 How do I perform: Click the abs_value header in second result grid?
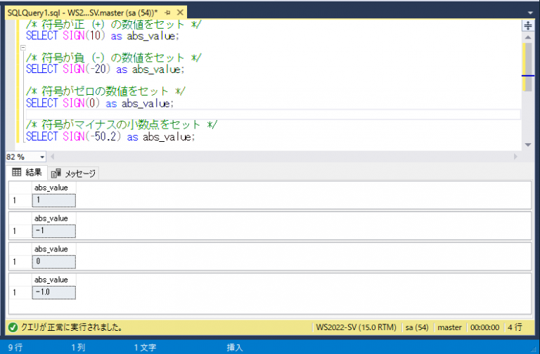click(53, 218)
